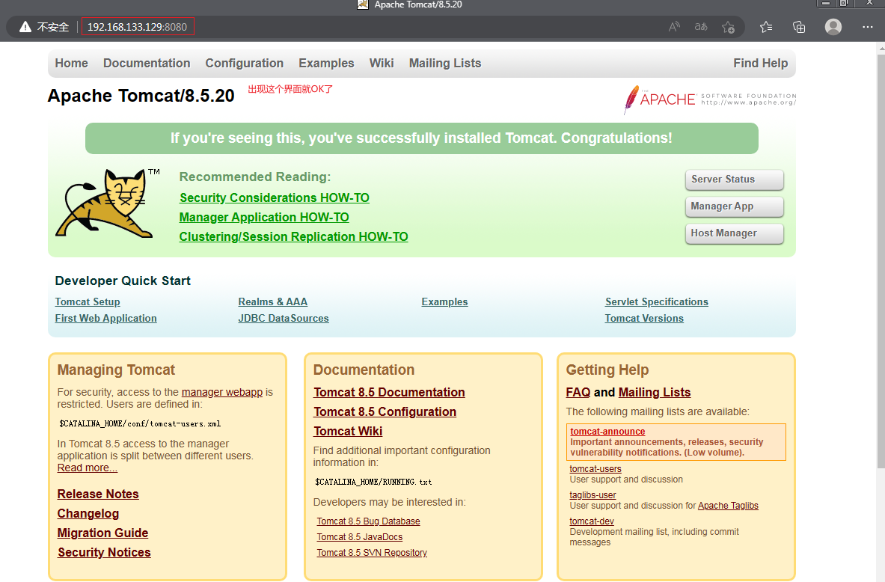Click the address bar URL field
Viewport: 885px width, 582px height.
pos(137,27)
